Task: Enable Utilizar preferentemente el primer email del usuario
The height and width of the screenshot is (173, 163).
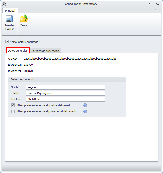Action: click(x=13, y=111)
